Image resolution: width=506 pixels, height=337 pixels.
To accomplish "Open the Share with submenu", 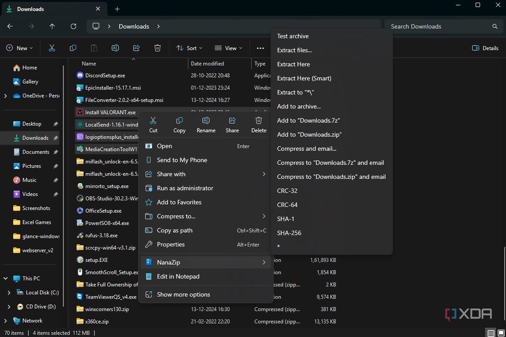I will [x=206, y=174].
